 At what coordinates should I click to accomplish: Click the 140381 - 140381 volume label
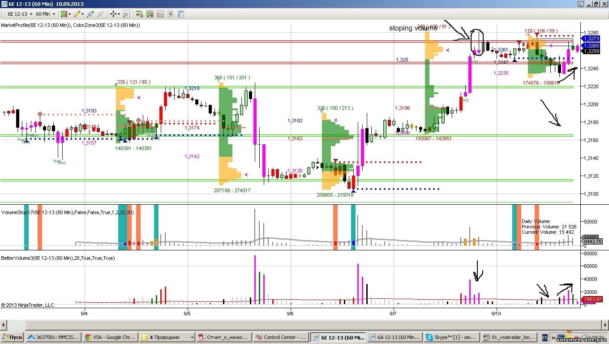coord(133,148)
